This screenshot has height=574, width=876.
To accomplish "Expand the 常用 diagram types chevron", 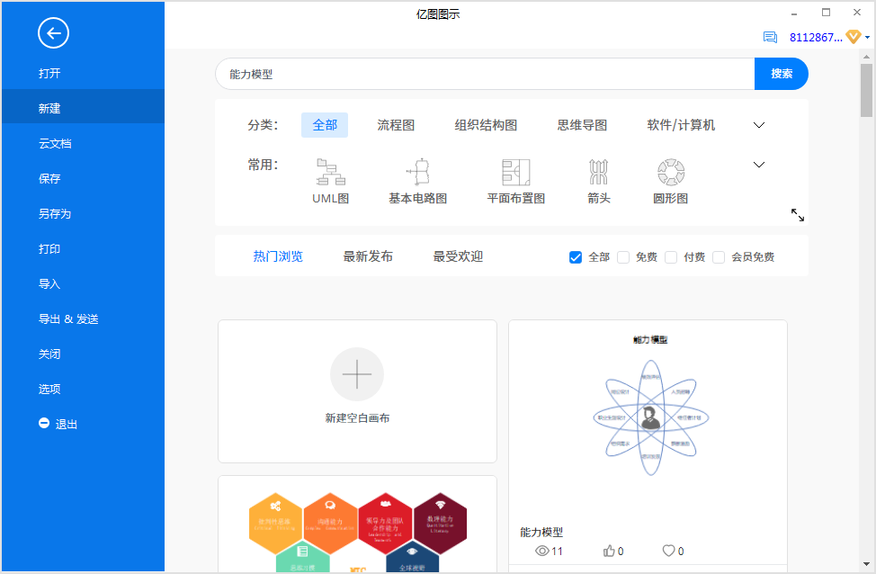I will (x=758, y=165).
